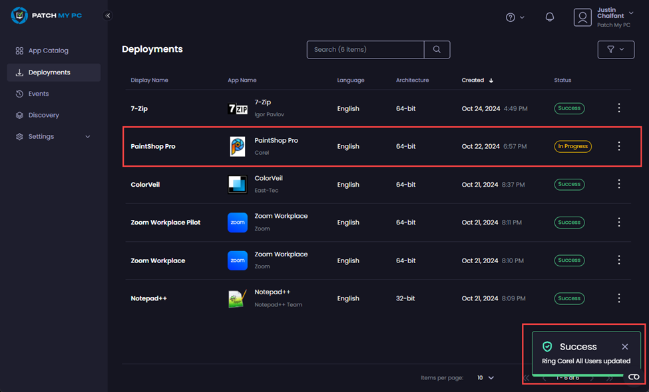
Task: Open the Discovery section in the sidebar
Action: point(43,115)
